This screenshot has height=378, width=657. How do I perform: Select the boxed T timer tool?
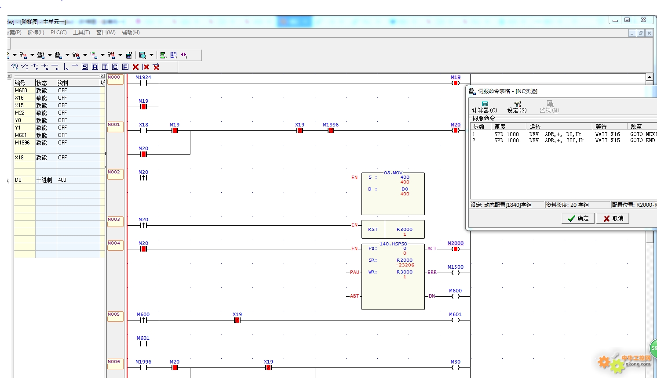pos(105,67)
